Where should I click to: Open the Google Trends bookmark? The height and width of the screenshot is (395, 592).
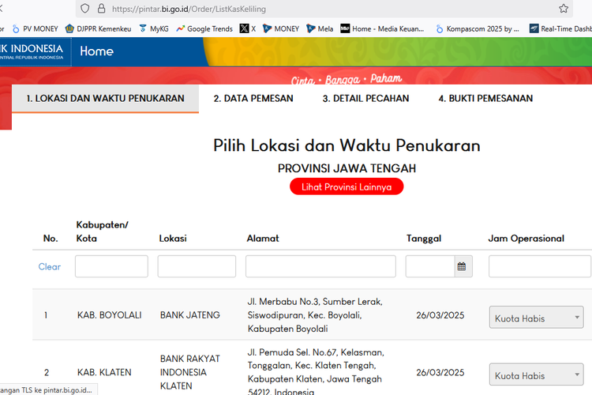pyautogui.click(x=204, y=28)
